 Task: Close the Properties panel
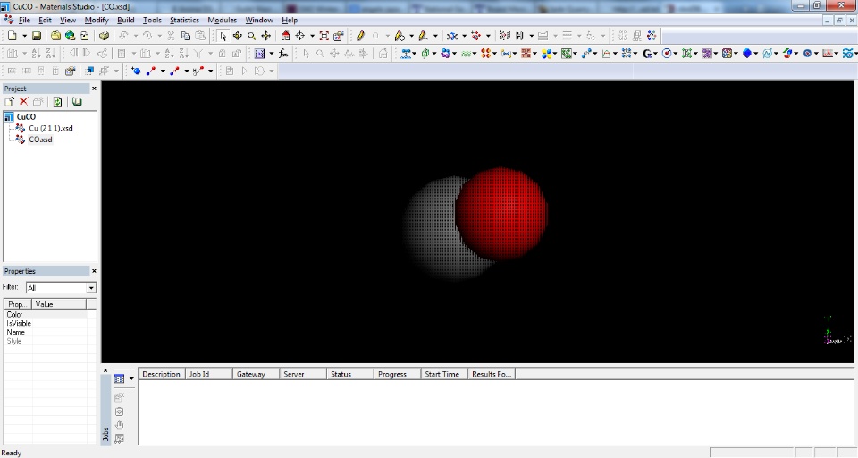tap(94, 271)
